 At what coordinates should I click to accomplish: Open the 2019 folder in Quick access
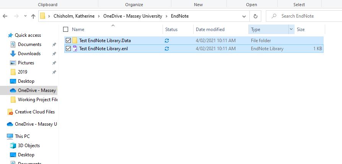[x=23, y=72]
